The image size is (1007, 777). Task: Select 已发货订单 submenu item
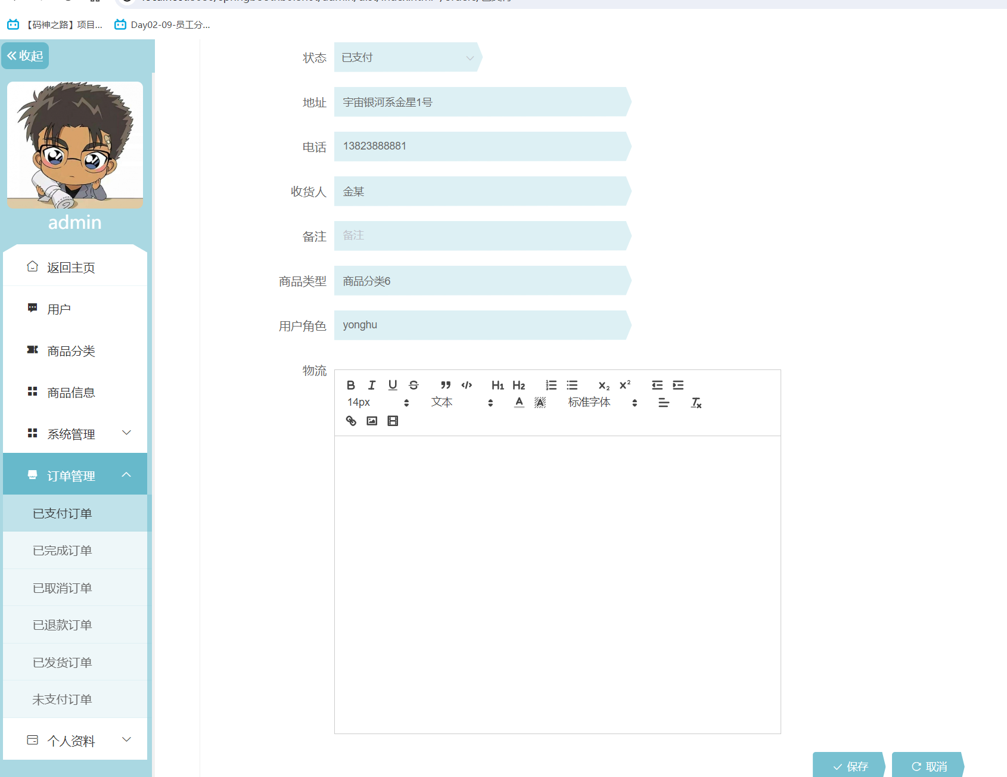tap(75, 662)
